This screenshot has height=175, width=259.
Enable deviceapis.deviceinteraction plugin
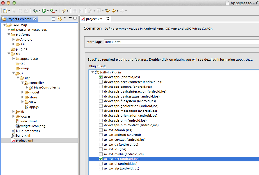pos(101,91)
